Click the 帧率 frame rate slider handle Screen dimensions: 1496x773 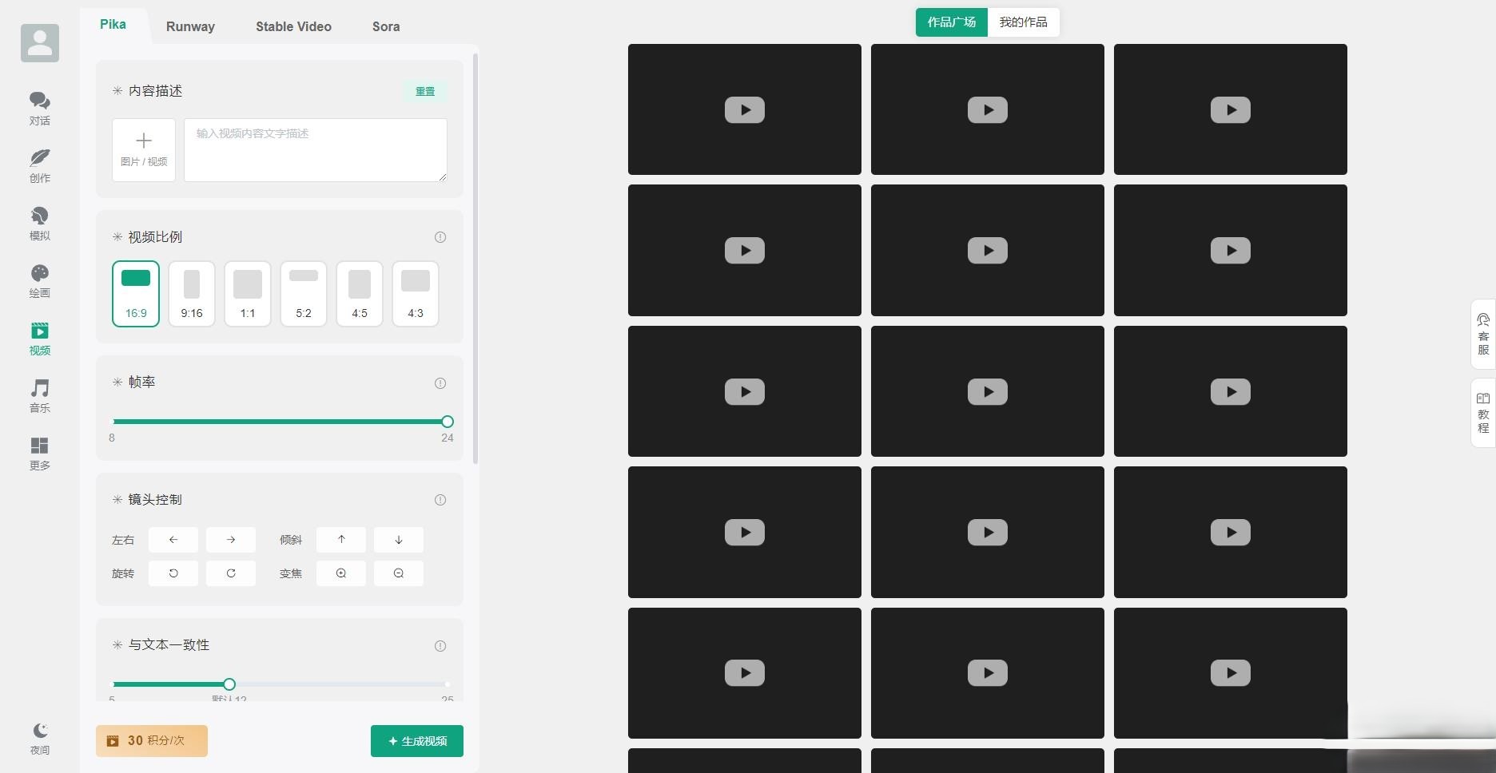pyautogui.click(x=448, y=422)
